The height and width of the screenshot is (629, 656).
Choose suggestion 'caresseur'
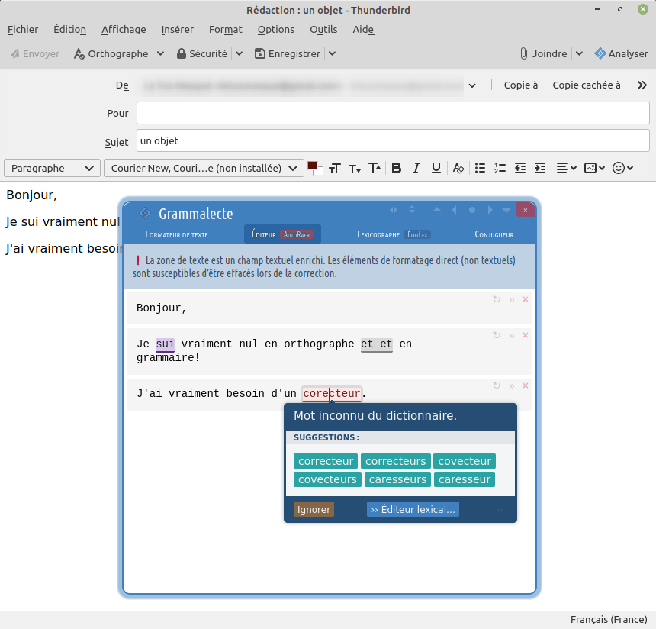465,479
